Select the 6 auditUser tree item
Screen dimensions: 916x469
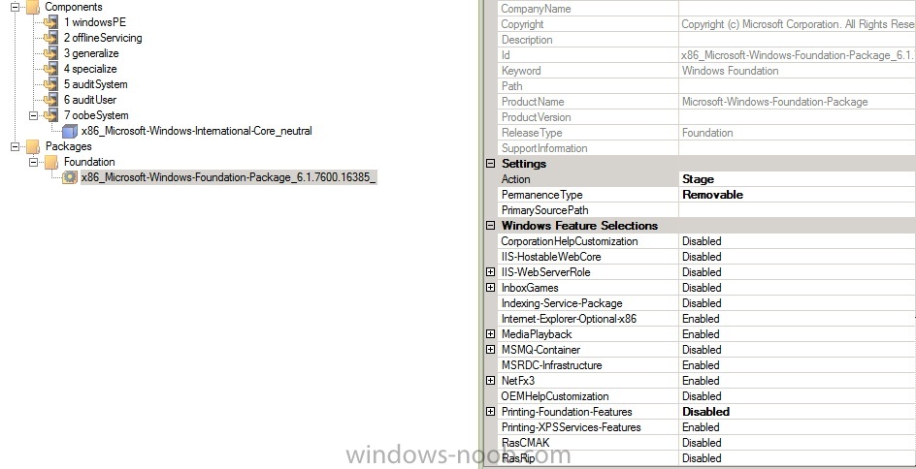(90, 100)
